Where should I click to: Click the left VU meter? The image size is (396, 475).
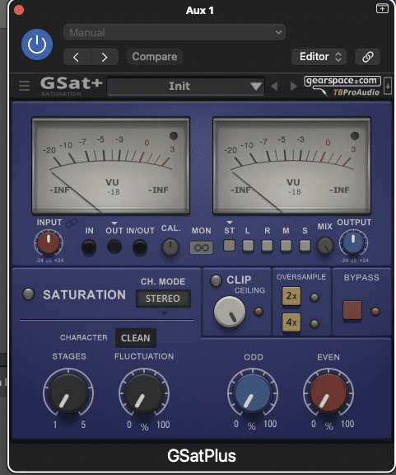(x=111, y=166)
